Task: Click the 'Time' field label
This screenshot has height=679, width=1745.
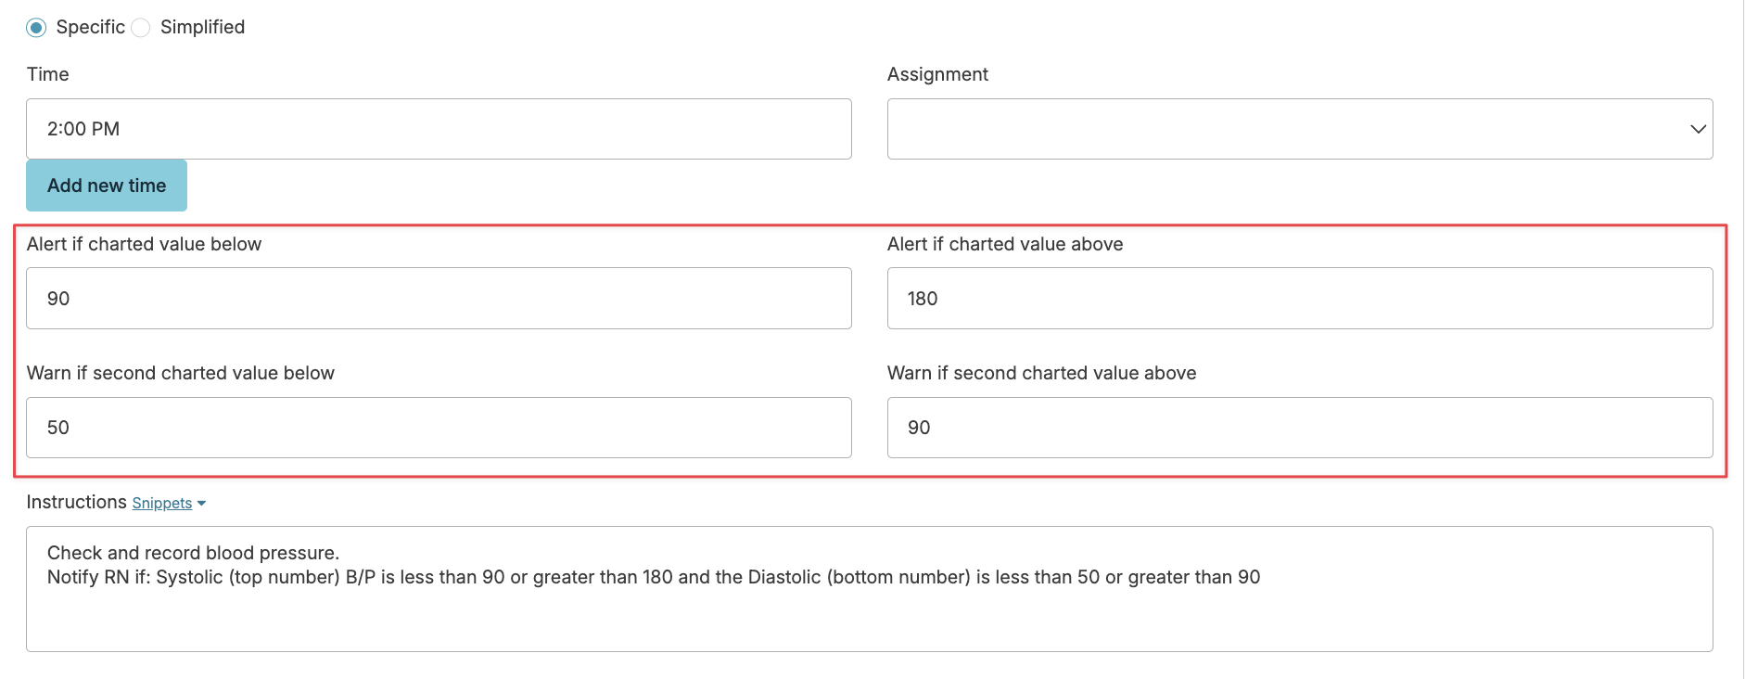Action: (48, 74)
